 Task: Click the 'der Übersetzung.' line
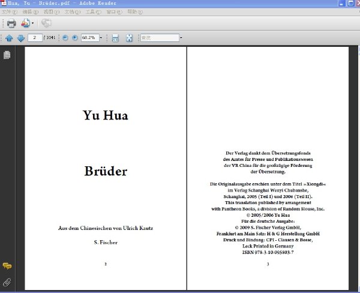[x=268, y=172]
